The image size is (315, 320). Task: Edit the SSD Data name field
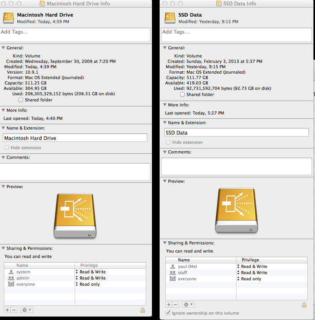point(237,133)
